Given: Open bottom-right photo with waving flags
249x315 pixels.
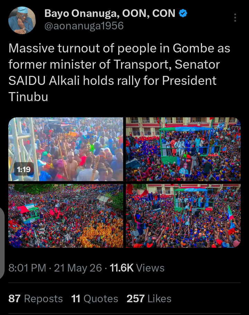Looking at the screenshot, I should 183,216.
